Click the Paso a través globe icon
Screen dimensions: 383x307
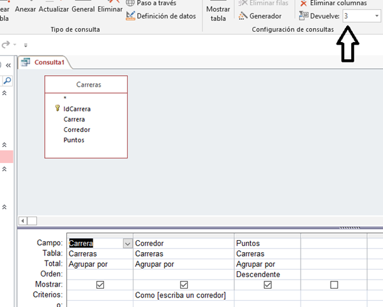130,3
